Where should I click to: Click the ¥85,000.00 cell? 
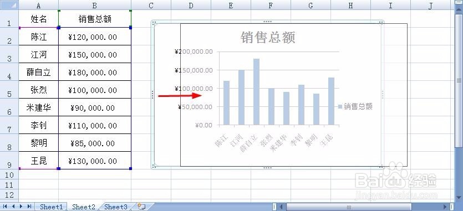(x=95, y=143)
